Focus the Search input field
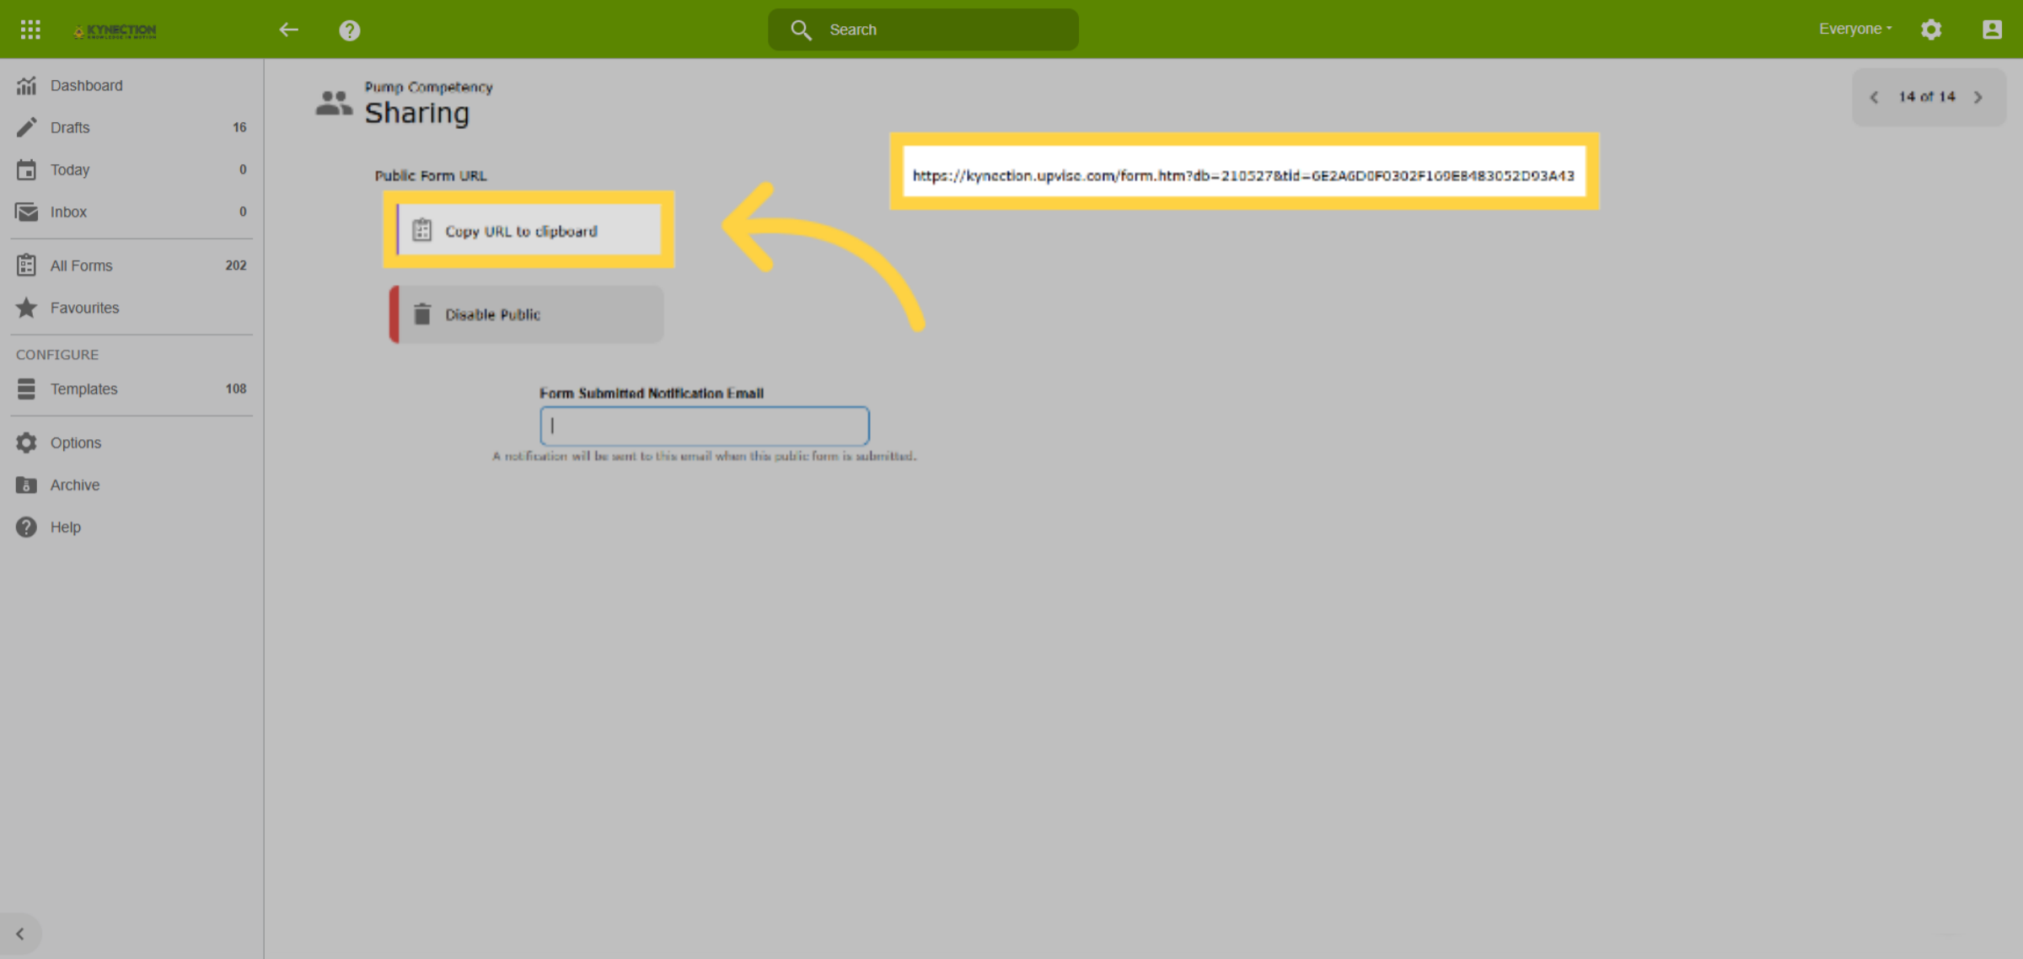Viewport: 2023px width, 959px height. (x=923, y=29)
